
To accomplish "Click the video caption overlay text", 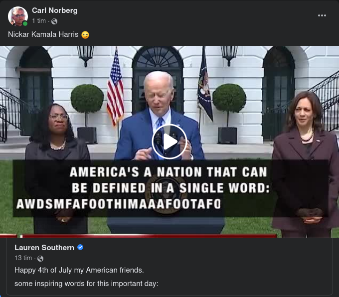I will pyautogui.click(x=143, y=188).
